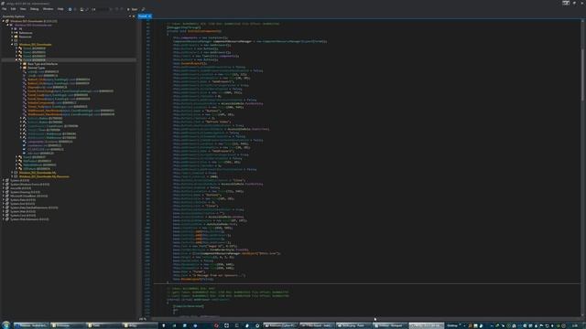Viewport: 586px width, 329px height.
Task: Select the Form3 class in tree
Action: tap(34, 57)
